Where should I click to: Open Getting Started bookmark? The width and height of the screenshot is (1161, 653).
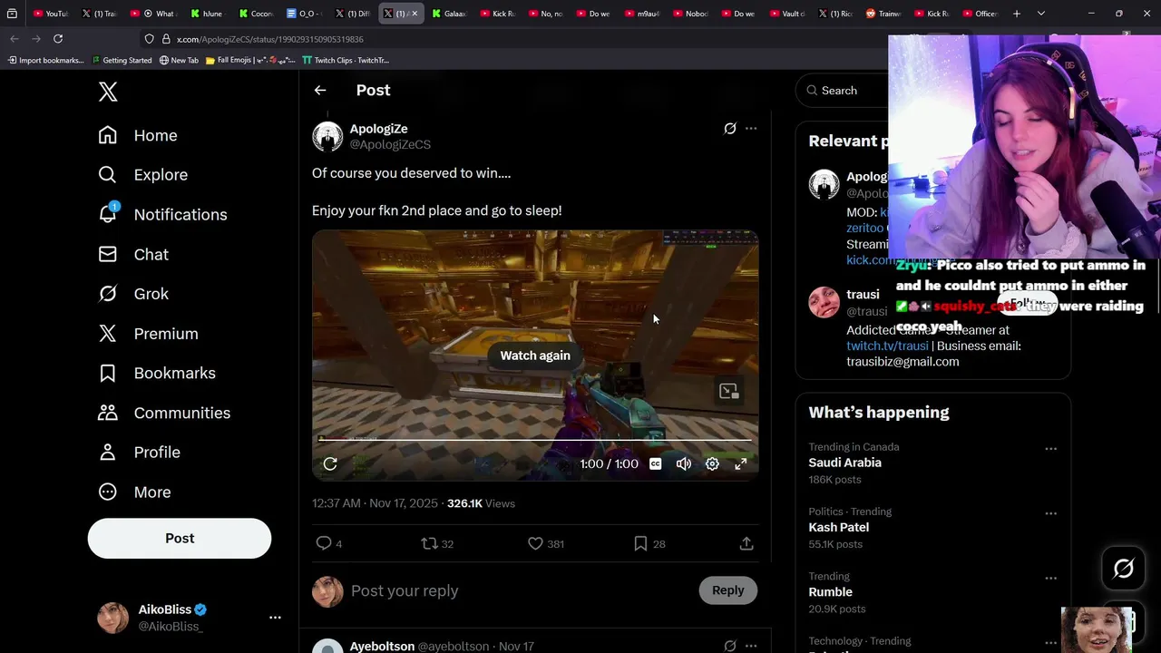coord(122,61)
